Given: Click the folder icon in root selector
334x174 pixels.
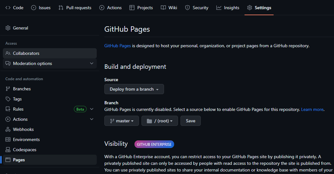Looking at the screenshot, I should tap(149, 121).
